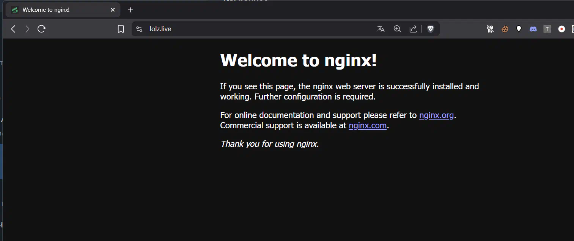Close the Welcome to nginx! tab
574x241 pixels.
point(113,10)
